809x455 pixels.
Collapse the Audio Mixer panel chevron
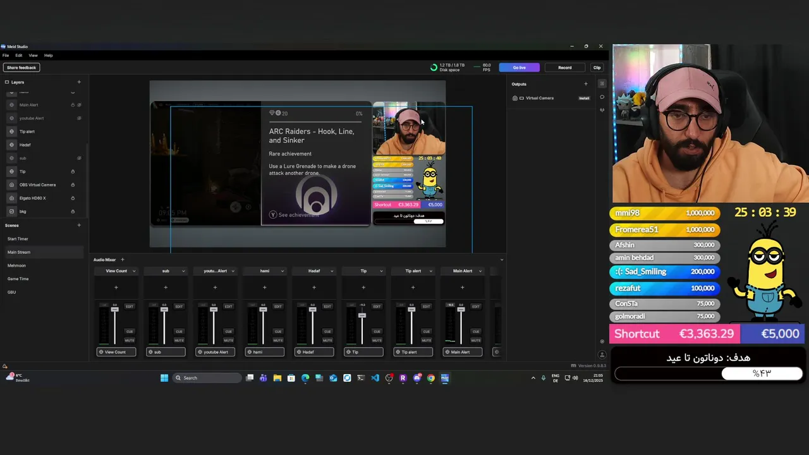point(502,260)
